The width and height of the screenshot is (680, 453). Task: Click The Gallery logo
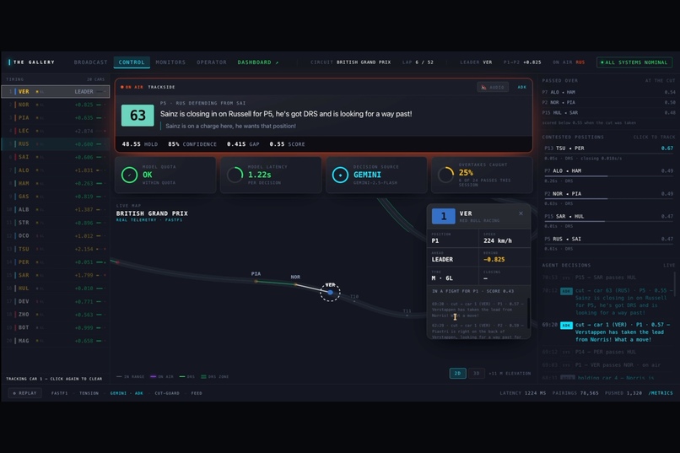pos(32,62)
